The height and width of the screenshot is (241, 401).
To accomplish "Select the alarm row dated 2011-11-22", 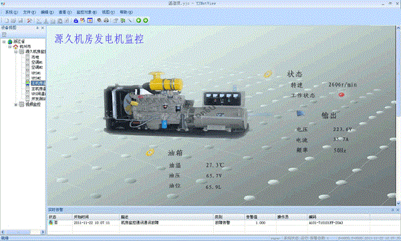I will [x=223, y=223].
